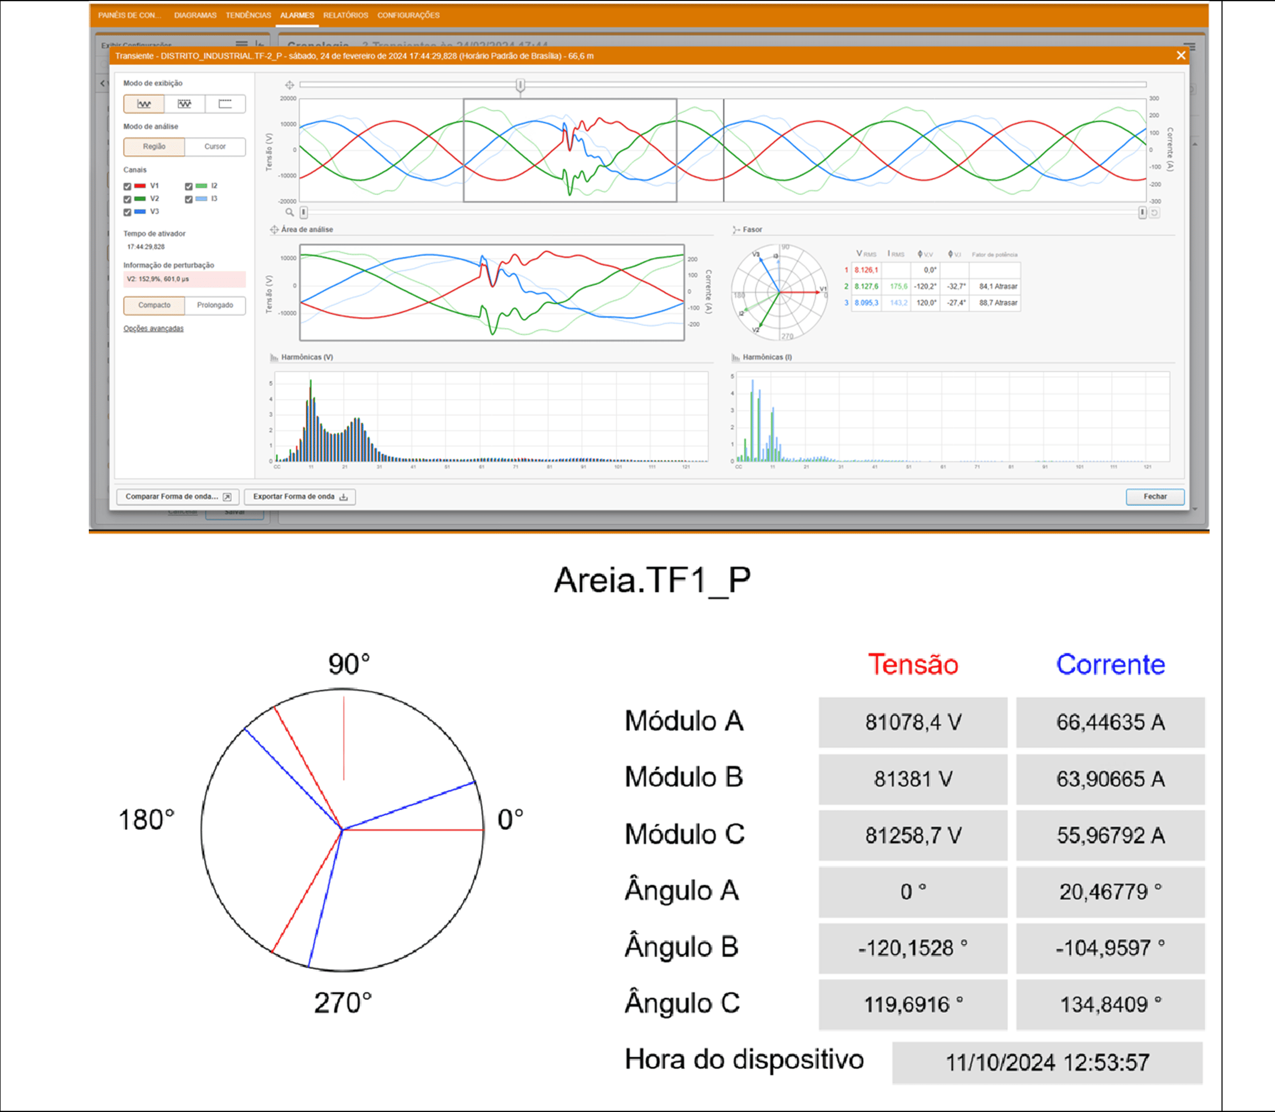Viewport: 1275px width, 1112px height.
Task: Click the Fechar button
Action: tap(1155, 497)
